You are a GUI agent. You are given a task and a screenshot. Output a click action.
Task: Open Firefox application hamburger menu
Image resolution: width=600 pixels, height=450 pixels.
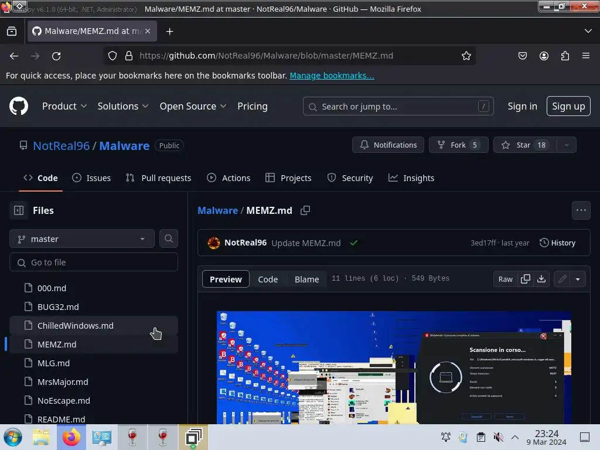[586, 56]
